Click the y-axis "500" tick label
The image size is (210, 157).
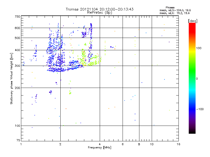tap(17, 38)
